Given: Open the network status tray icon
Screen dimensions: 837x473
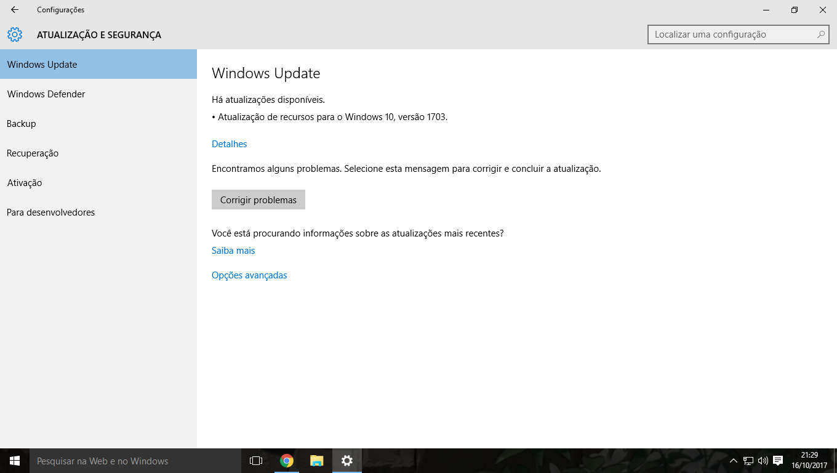Looking at the screenshot, I should 748,461.
